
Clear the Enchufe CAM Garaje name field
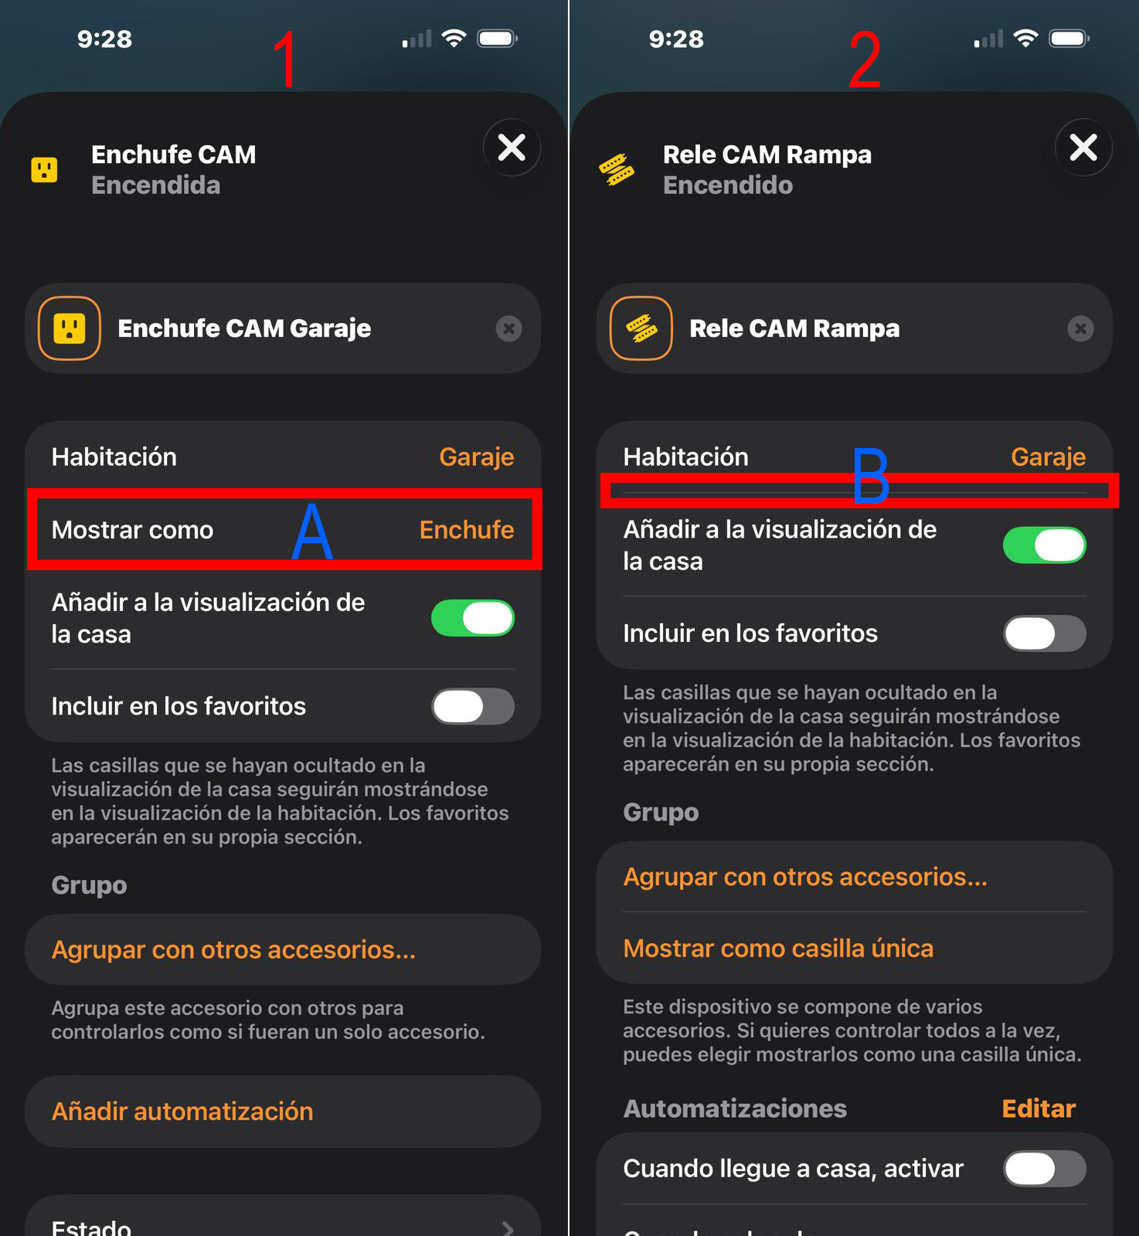tap(508, 329)
